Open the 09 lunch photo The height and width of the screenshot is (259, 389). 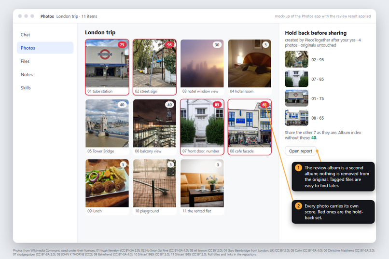click(x=107, y=183)
